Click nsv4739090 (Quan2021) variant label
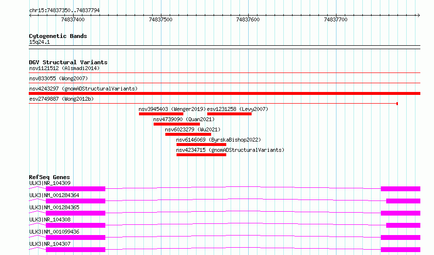This screenshot has height=255, width=434. (x=184, y=119)
